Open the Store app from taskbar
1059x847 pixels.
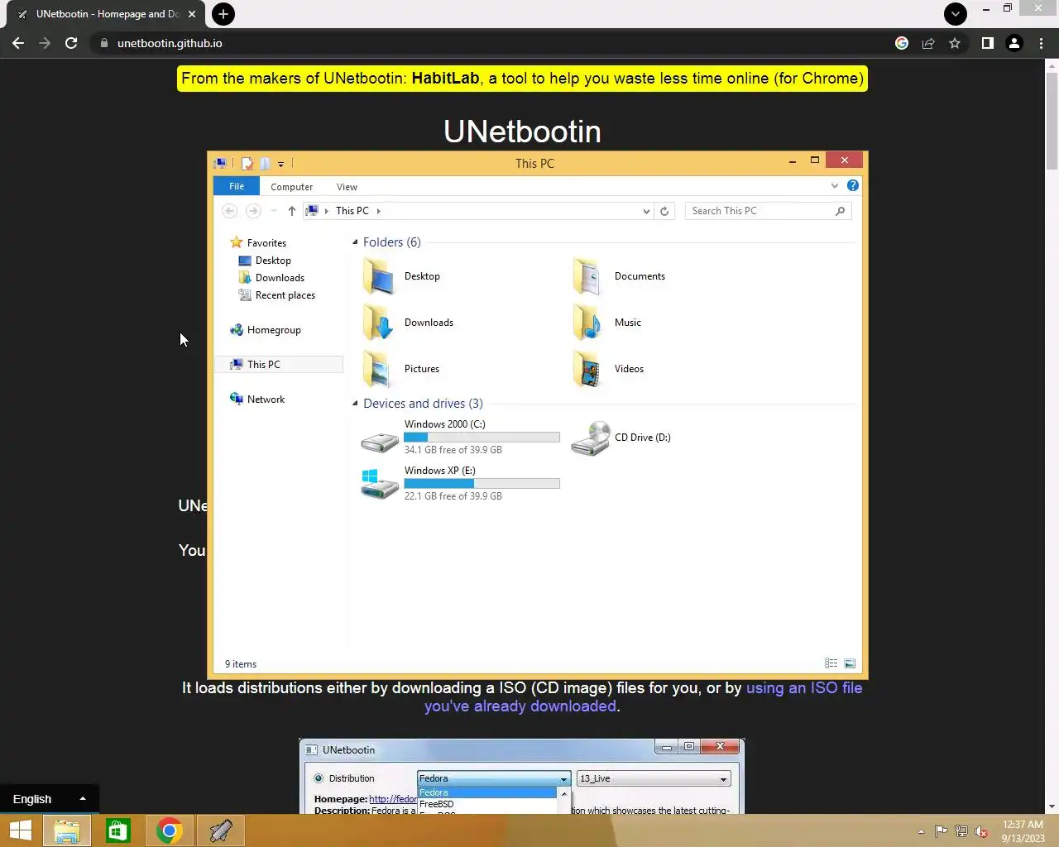[x=118, y=830]
